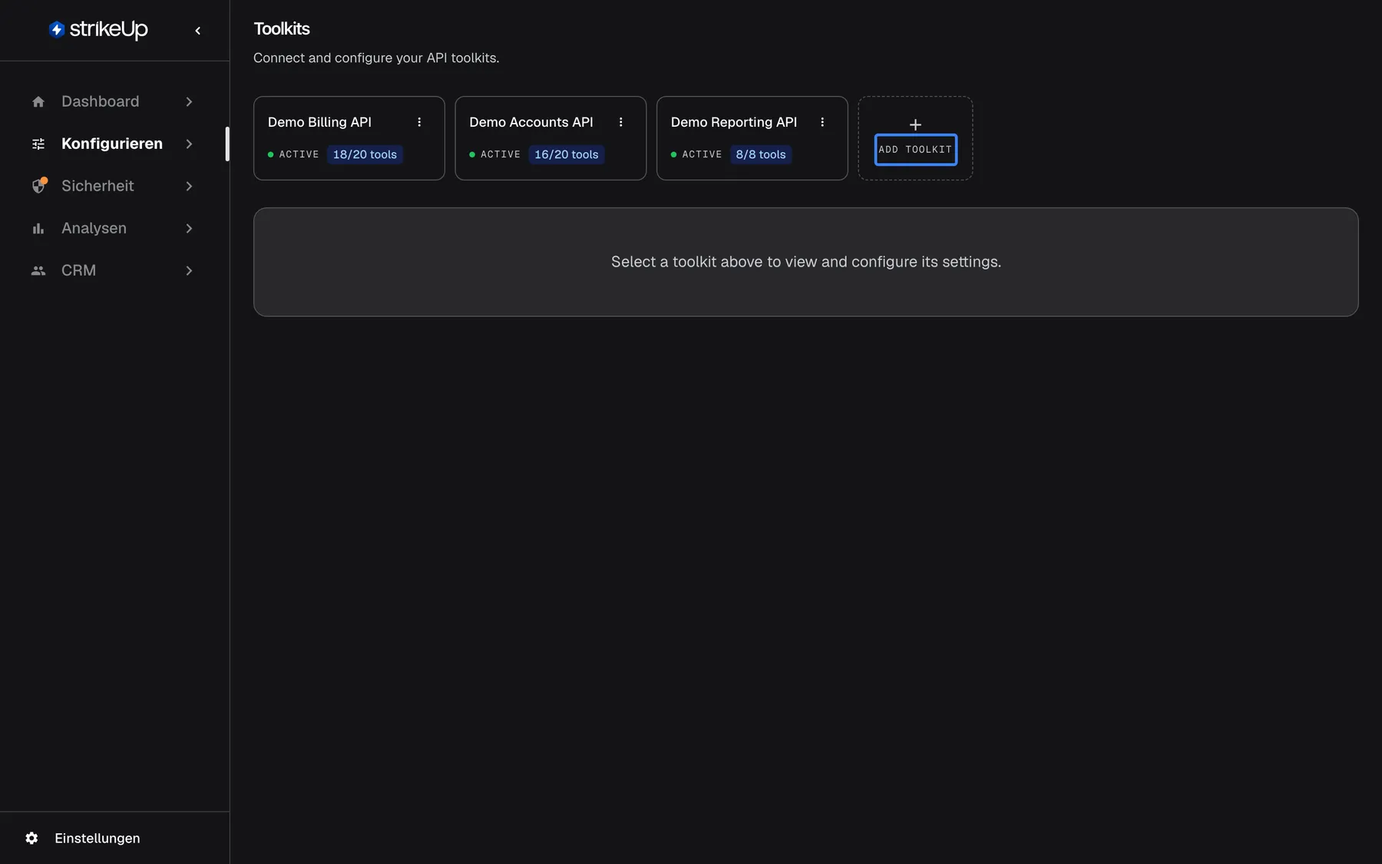Viewport: 1382px width, 864px height.
Task: Open the Sicherheit menu item
Action: coord(114,186)
